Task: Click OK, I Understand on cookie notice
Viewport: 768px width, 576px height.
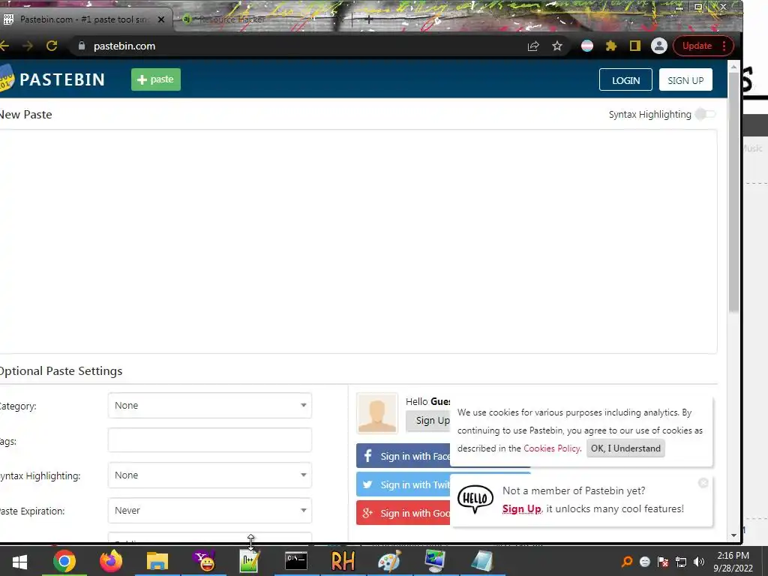Action: (625, 448)
